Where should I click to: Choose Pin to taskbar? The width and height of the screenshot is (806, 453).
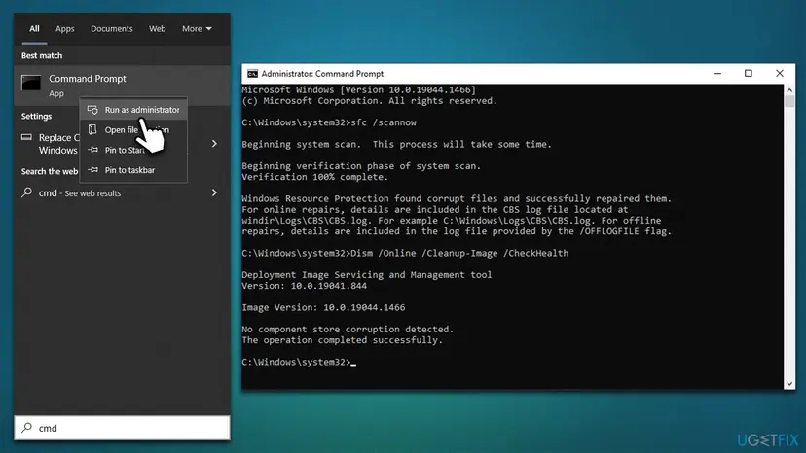[133, 170]
